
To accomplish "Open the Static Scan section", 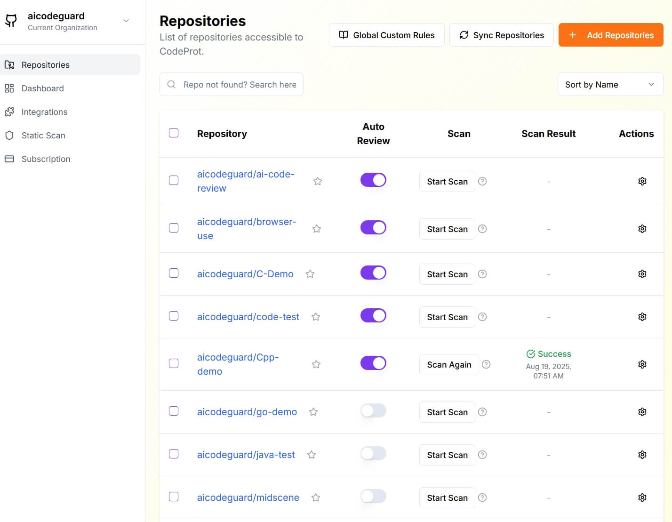I will 43,135.
